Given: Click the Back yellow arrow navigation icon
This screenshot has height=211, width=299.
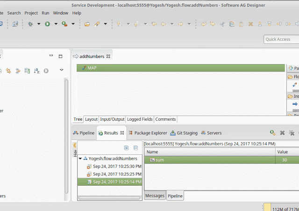Looking at the screenshot, I should [164, 24].
